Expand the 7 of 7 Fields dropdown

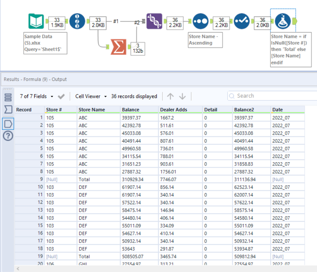point(37,97)
